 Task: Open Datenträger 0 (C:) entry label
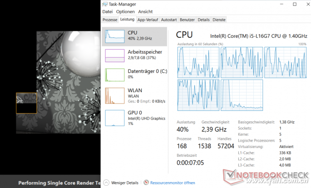click(148, 71)
